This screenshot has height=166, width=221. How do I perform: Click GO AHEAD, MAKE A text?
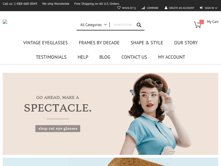point(57,98)
